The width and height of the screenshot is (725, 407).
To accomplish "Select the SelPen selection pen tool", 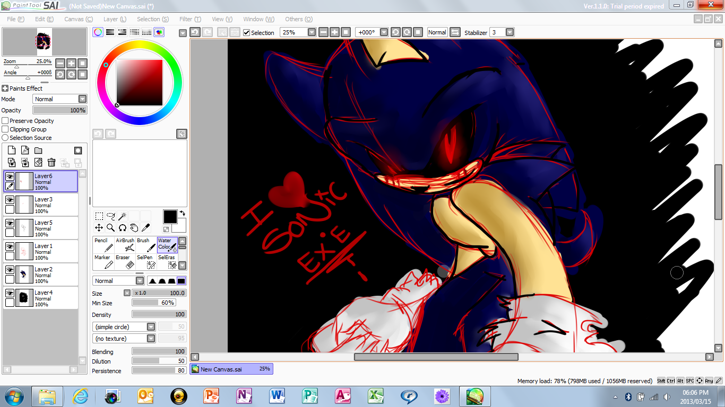I will 146,262.
